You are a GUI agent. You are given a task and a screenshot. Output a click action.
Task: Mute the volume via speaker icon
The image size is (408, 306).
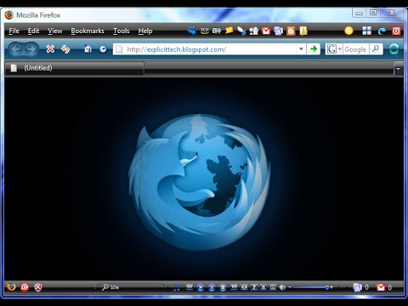click(282, 287)
